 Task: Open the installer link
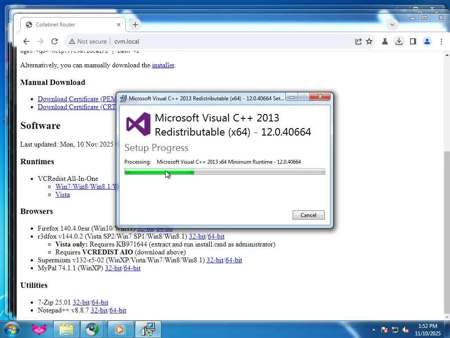163,65
